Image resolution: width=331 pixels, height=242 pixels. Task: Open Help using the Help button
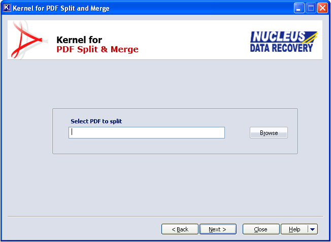pyautogui.click(x=294, y=229)
